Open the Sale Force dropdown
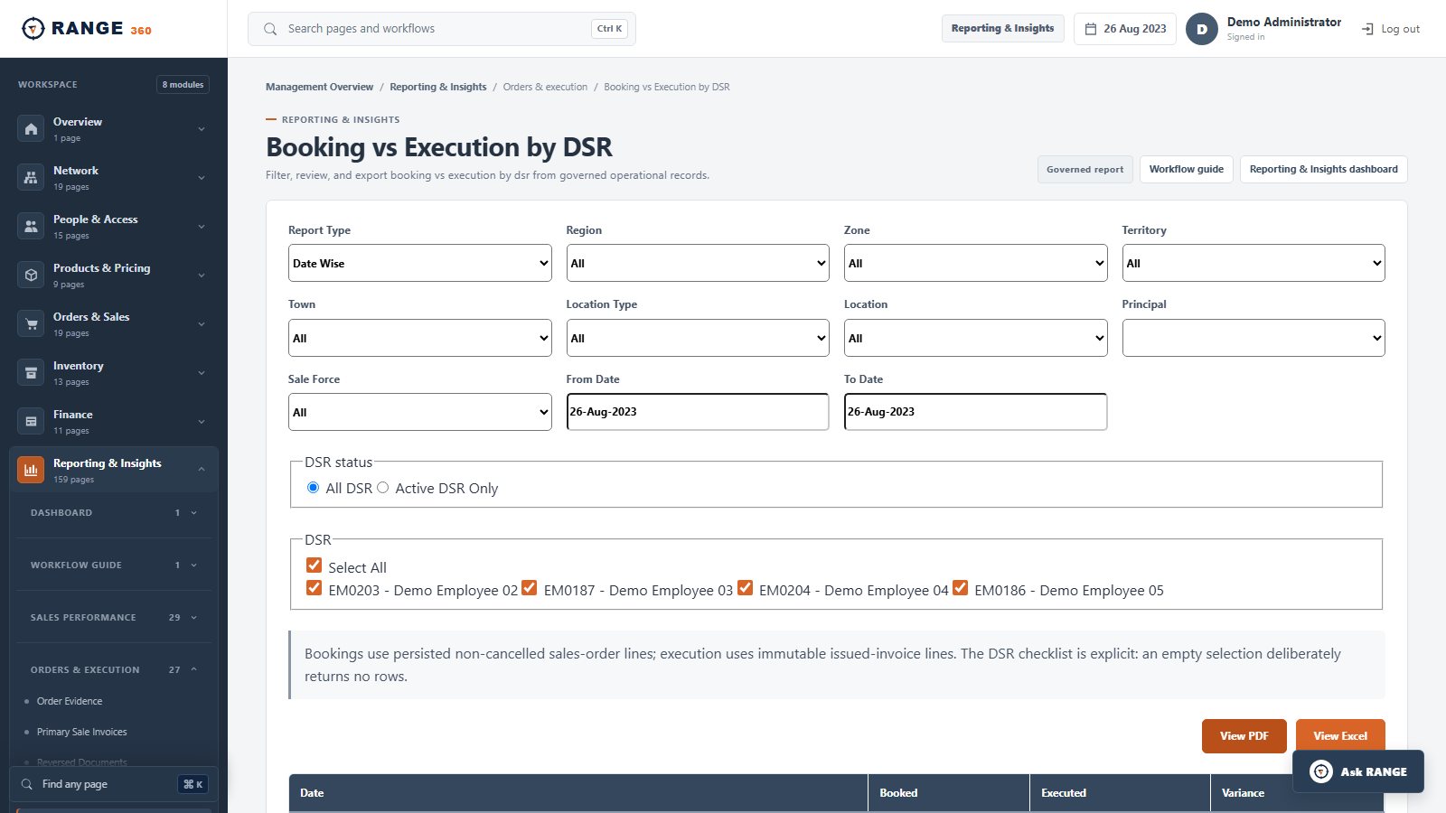This screenshot has width=1446, height=813. [420, 412]
